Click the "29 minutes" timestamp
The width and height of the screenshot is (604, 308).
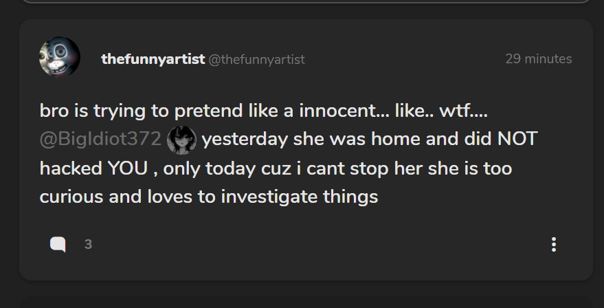[538, 59]
